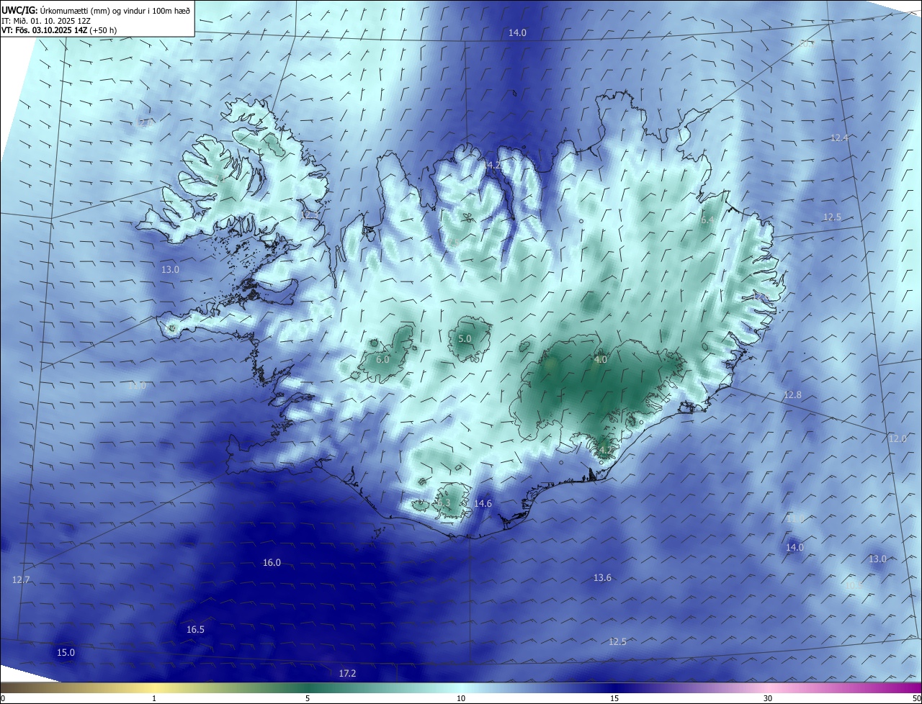The width and height of the screenshot is (922, 704).
Task: Click the 6.0 label on the glacier
Action: click(382, 358)
